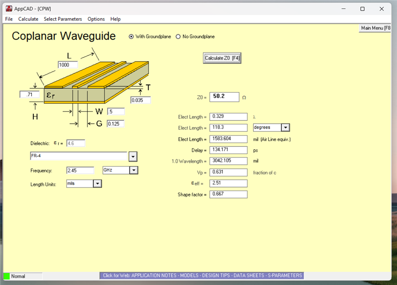
Task: Click the web Application Notes link bar
Action: point(202,276)
